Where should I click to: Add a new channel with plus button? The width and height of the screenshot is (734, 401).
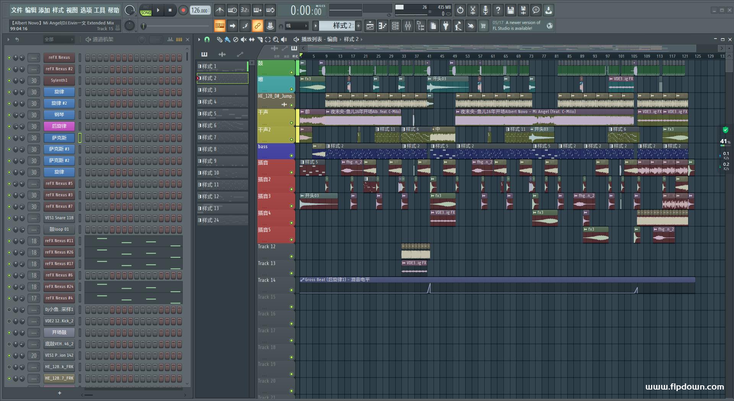59,393
